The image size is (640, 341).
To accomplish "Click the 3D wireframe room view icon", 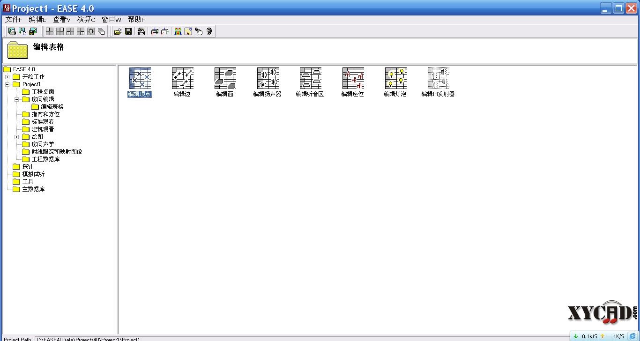I will (155, 31).
